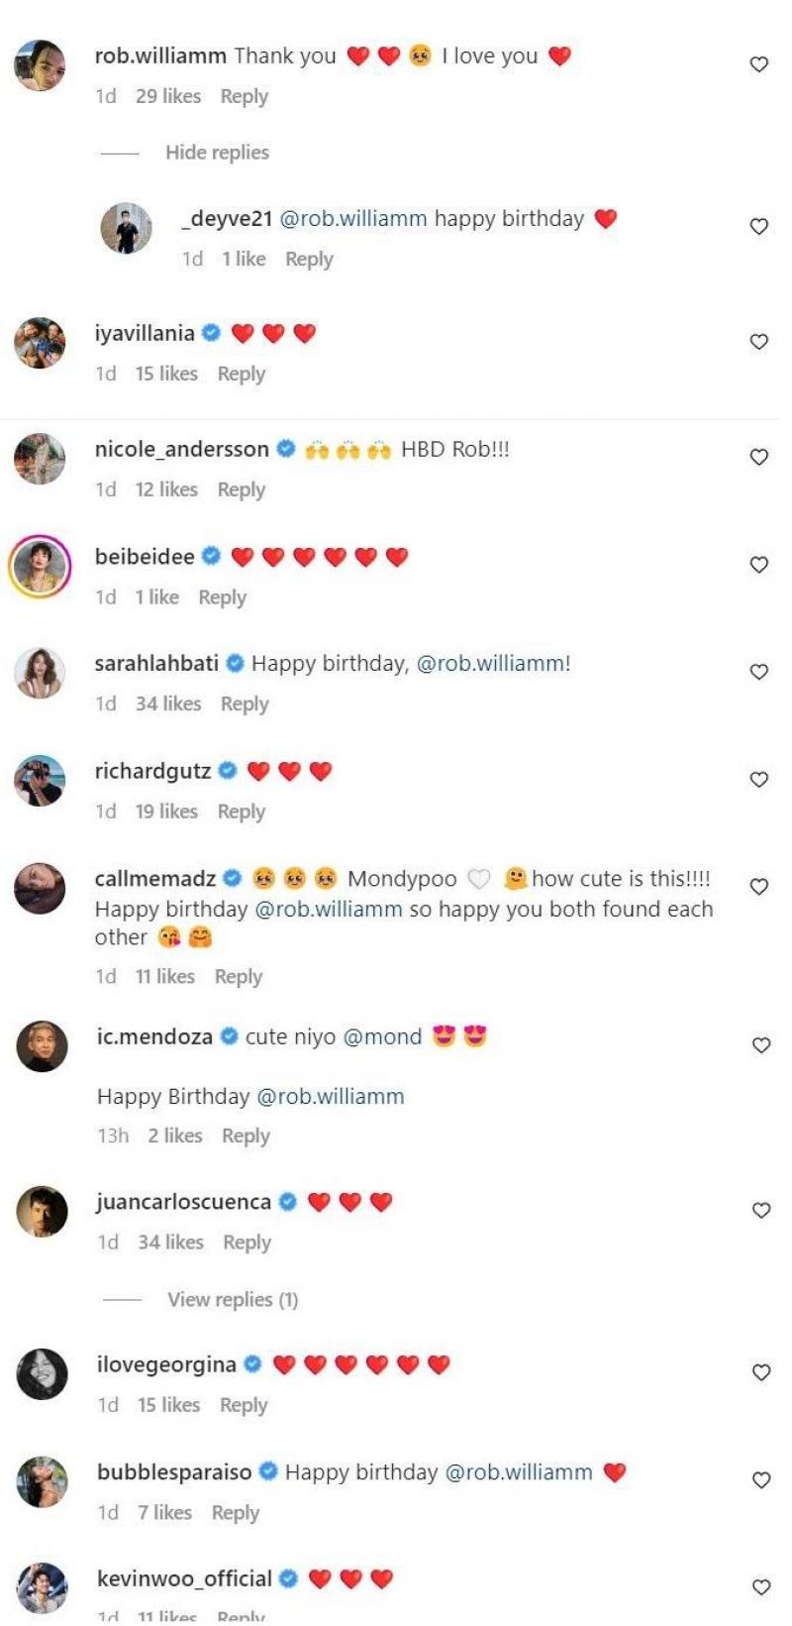792x1626 pixels.
Task: Open rob.williamm's profile avatar
Action: 40,66
